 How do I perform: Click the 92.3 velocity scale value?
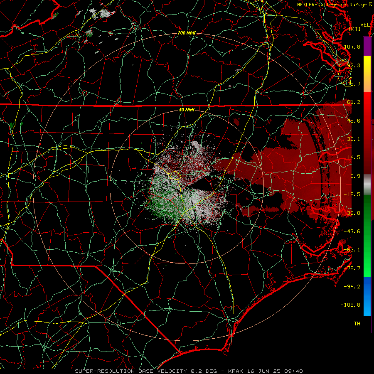354,65
